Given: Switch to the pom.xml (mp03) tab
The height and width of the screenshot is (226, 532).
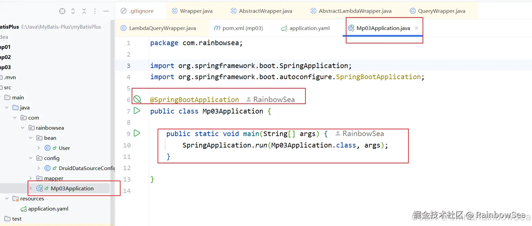Looking at the screenshot, I should tap(239, 28).
